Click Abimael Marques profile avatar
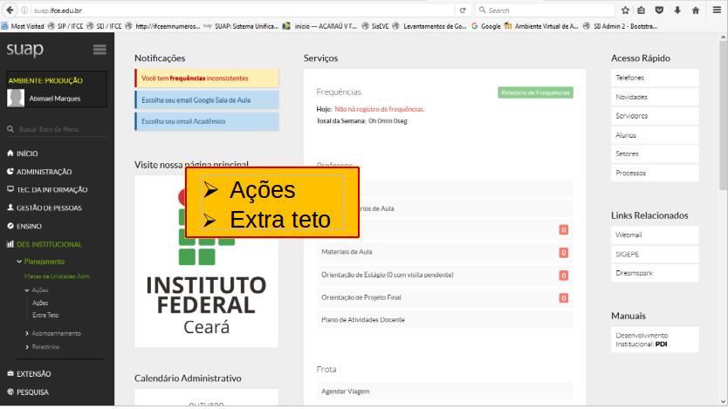 [15, 98]
